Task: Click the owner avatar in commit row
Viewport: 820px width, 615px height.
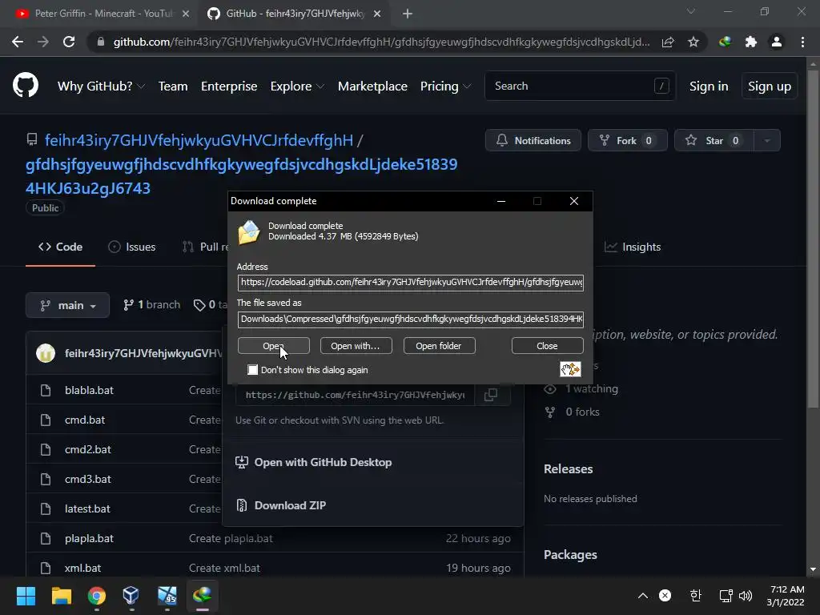Action: [x=46, y=353]
